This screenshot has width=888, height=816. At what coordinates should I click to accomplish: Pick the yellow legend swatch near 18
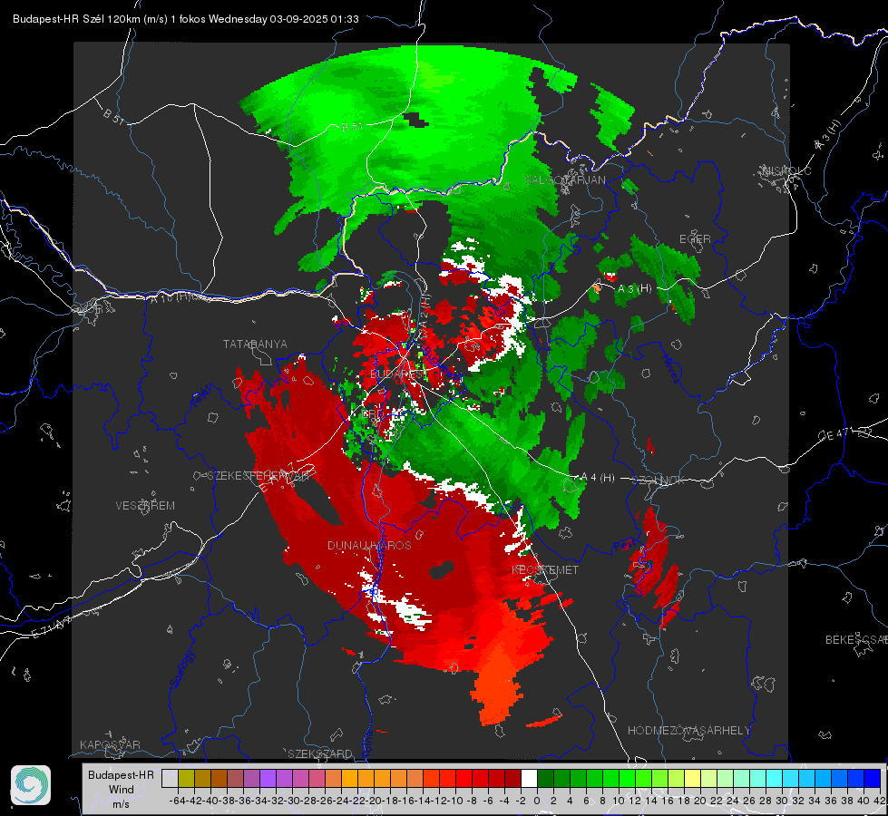pos(693,779)
